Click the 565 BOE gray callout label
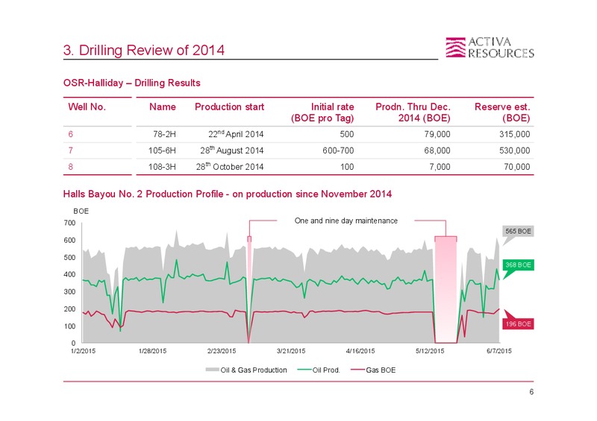 click(x=518, y=231)
